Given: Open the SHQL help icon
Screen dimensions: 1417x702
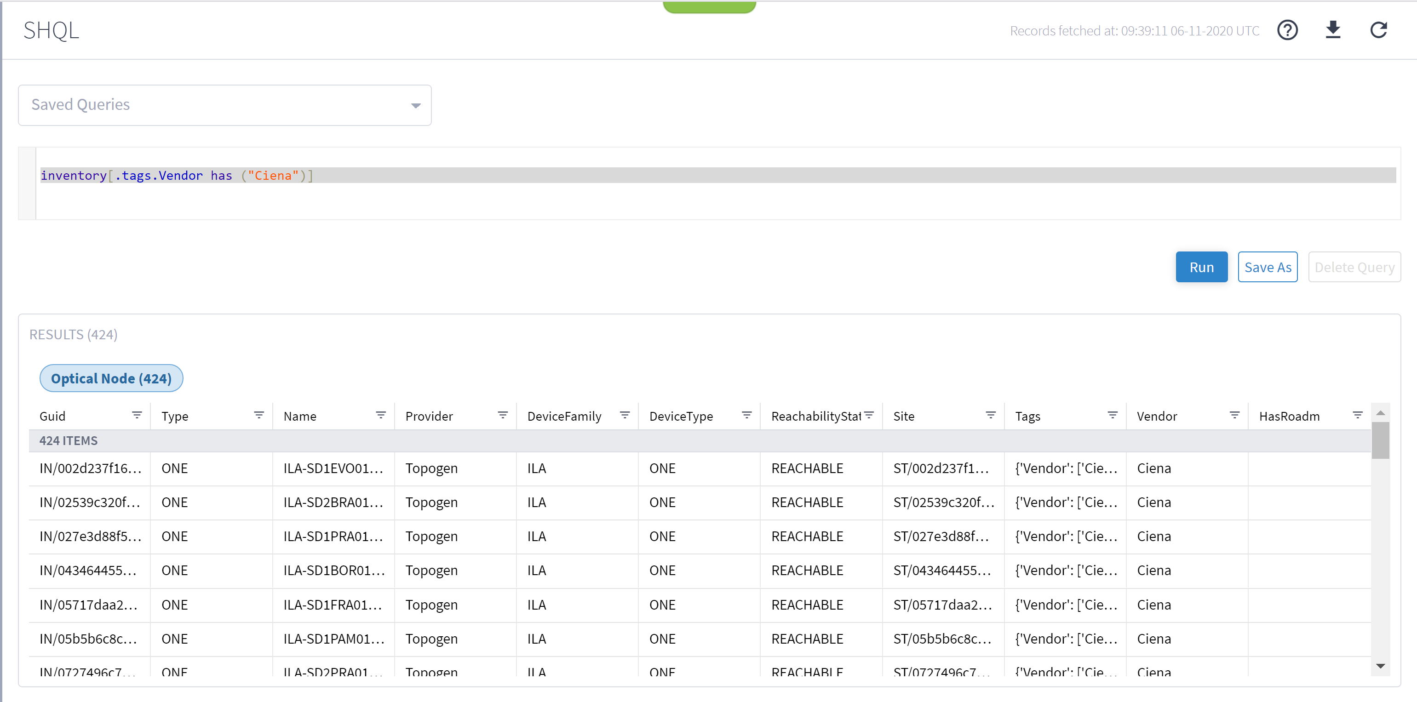Looking at the screenshot, I should [1287, 30].
